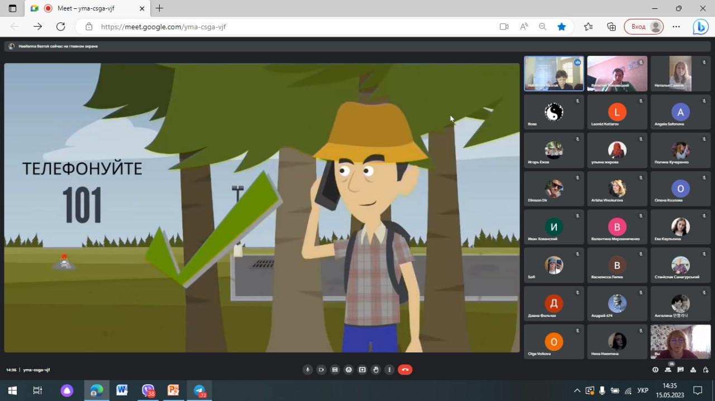This screenshot has height=401, width=715.
Task: Open more options three-dot menu in Meet
Action: pos(389,370)
